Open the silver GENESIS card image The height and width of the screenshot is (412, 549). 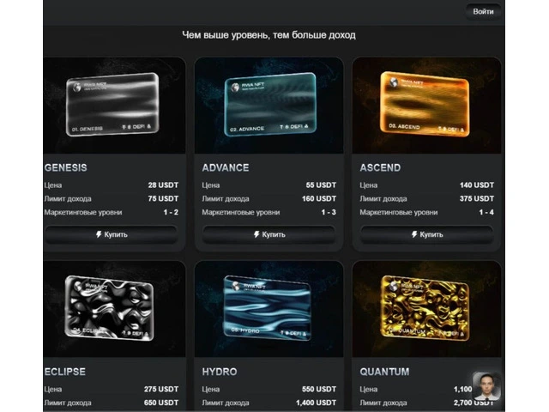[112, 104]
